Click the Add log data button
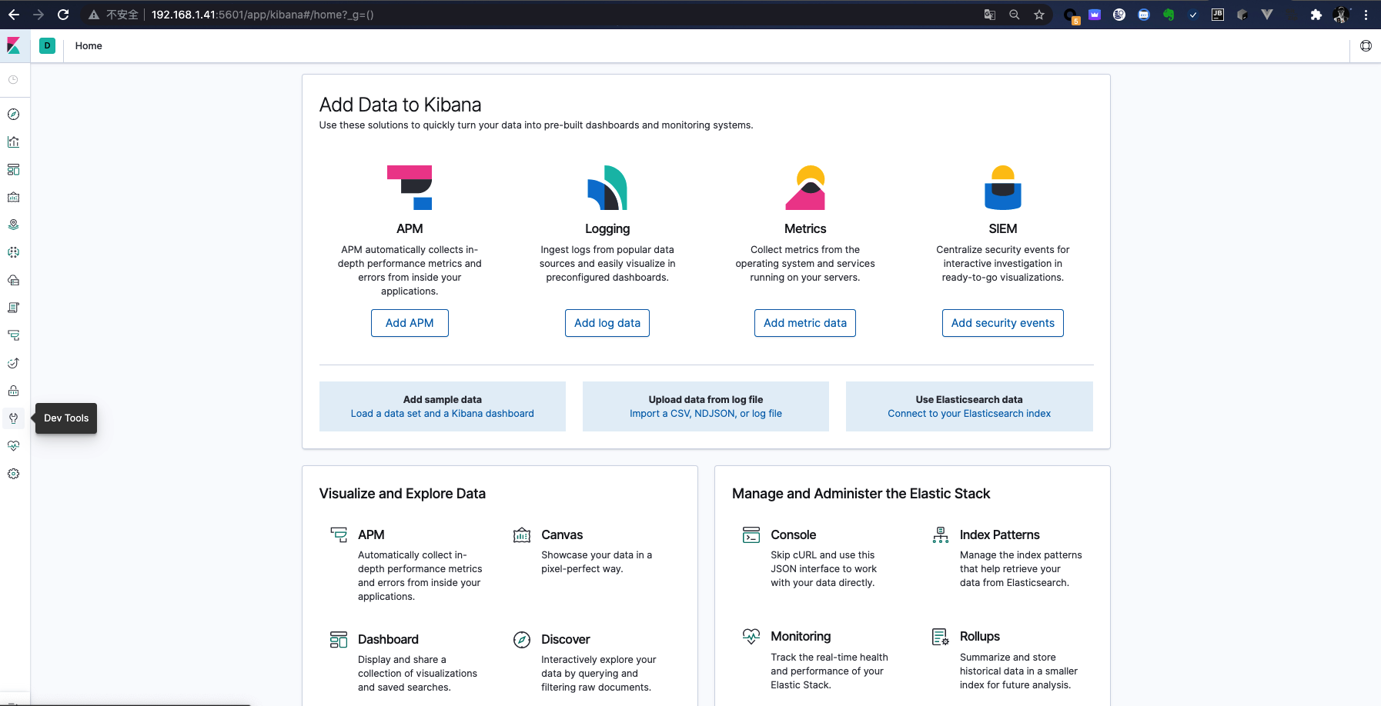Viewport: 1381px width, 706px height. pyautogui.click(x=607, y=323)
